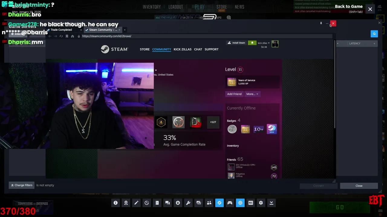Click Close in Game Servers window

pos(359,186)
